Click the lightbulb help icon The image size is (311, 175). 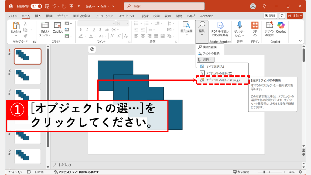(264, 6)
